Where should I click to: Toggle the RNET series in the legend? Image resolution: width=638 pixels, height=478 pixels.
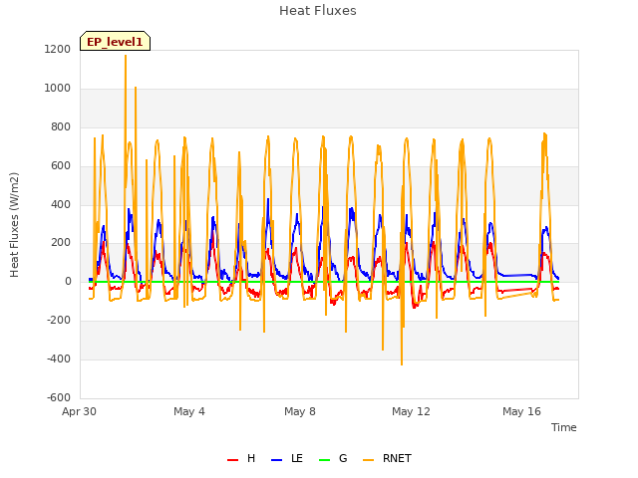(387, 458)
